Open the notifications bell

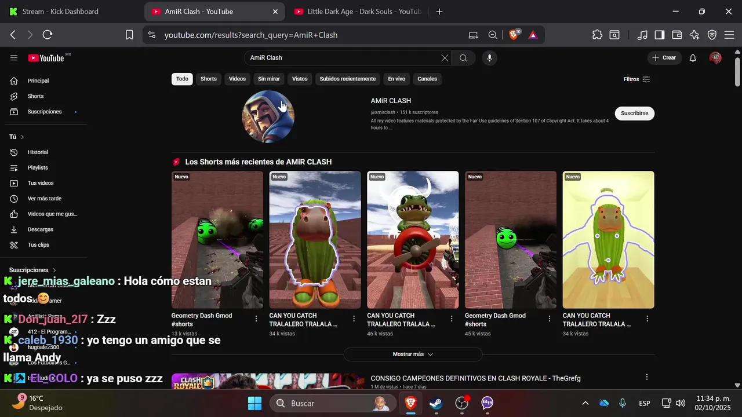693,58
